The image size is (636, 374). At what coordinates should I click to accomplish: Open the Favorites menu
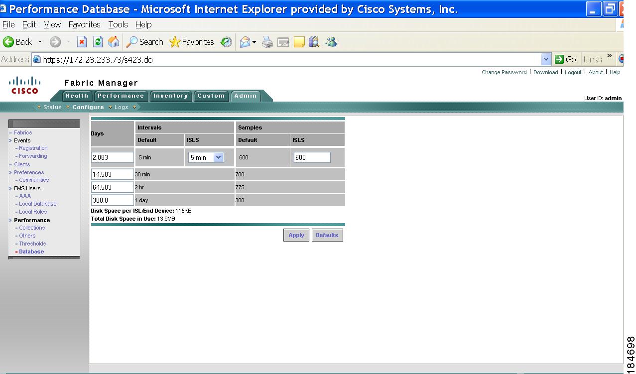[x=85, y=24]
